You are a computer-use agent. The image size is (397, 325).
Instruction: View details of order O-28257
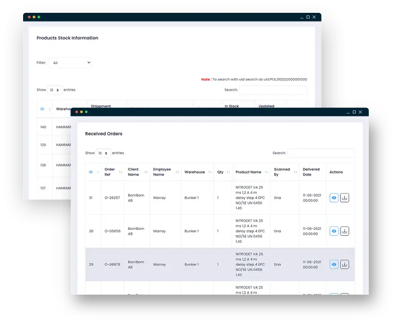pyautogui.click(x=334, y=198)
